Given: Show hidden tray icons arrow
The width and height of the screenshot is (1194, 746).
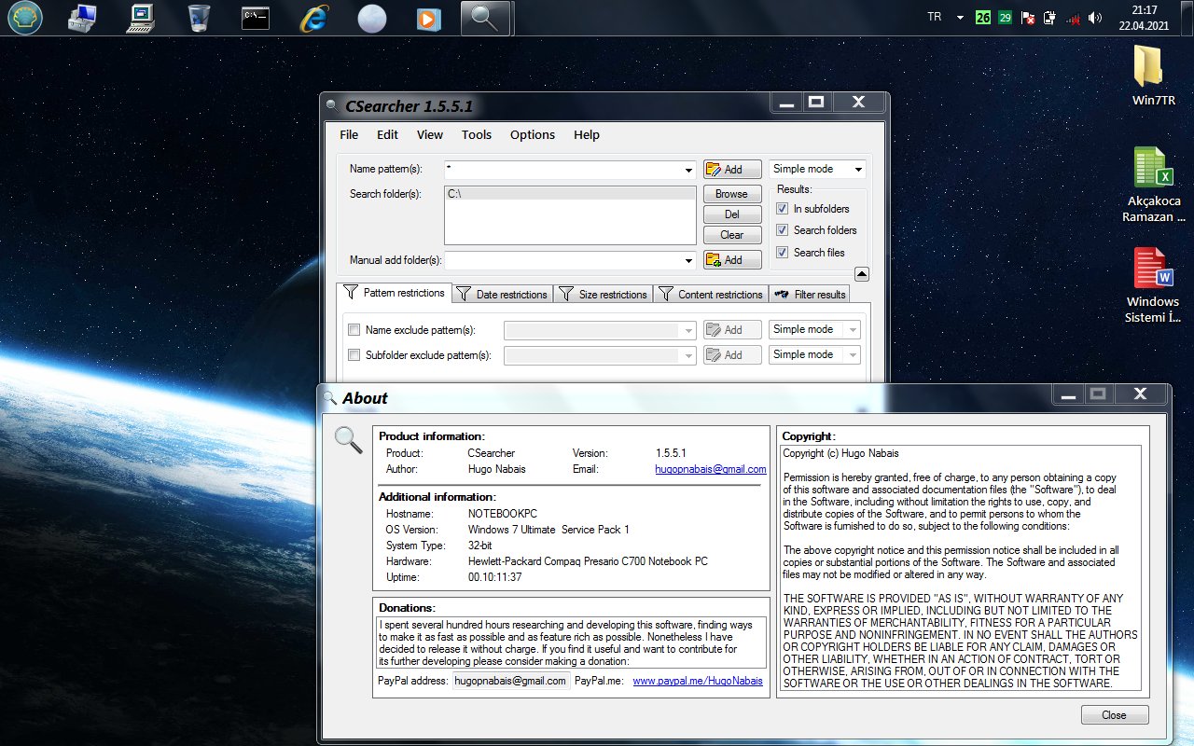Looking at the screenshot, I should click(x=960, y=17).
